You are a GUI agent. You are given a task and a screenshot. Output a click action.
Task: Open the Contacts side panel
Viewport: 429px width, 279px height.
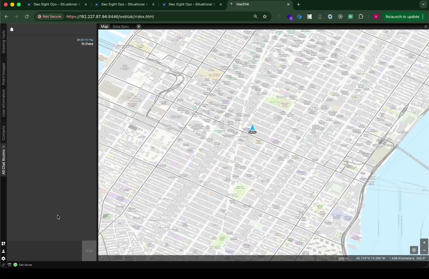[3, 133]
